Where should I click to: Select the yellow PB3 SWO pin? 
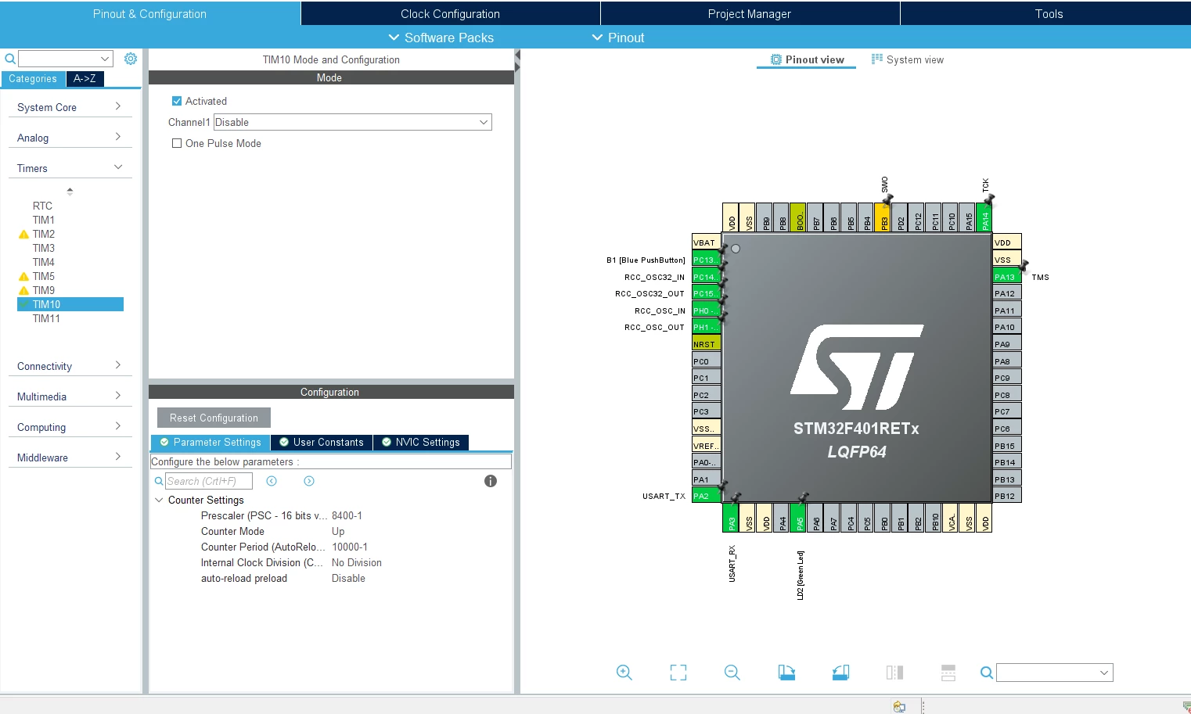point(882,217)
